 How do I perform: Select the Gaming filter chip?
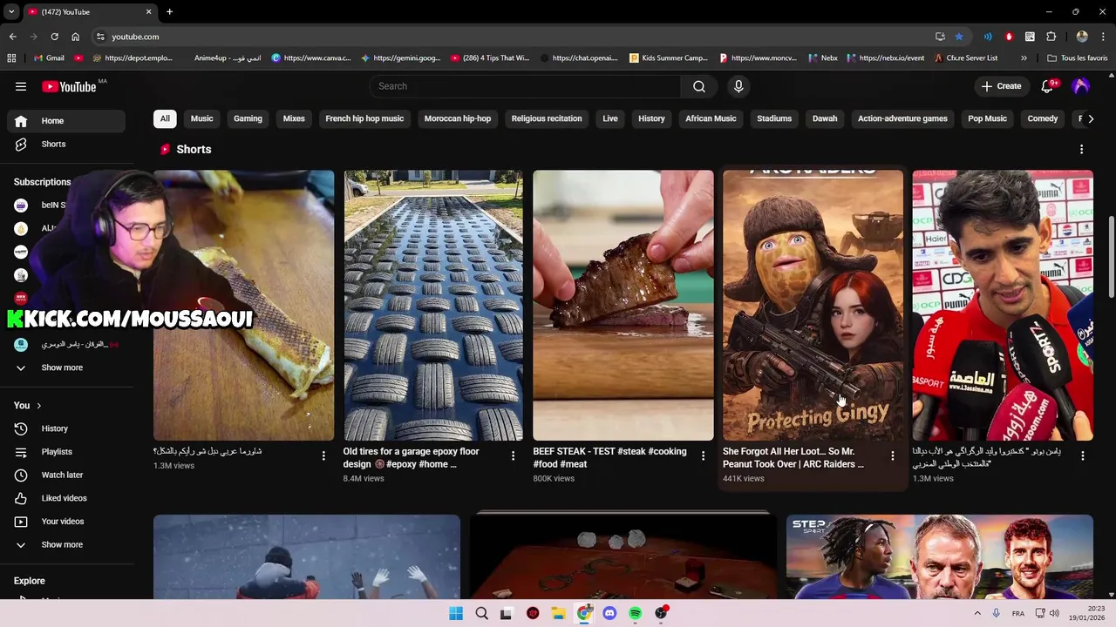248,118
